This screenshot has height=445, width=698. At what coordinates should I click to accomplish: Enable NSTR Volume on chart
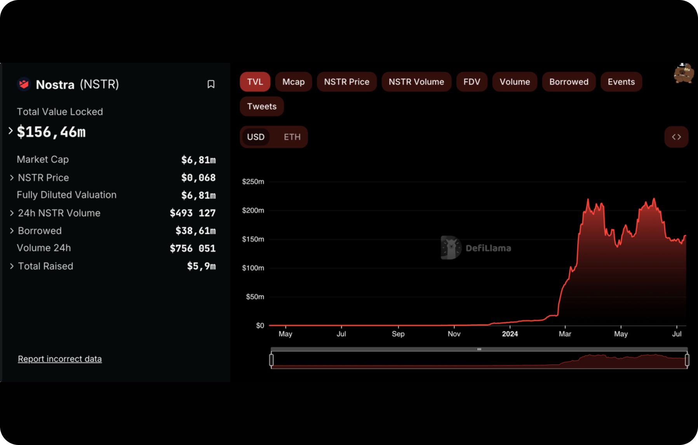[416, 82]
